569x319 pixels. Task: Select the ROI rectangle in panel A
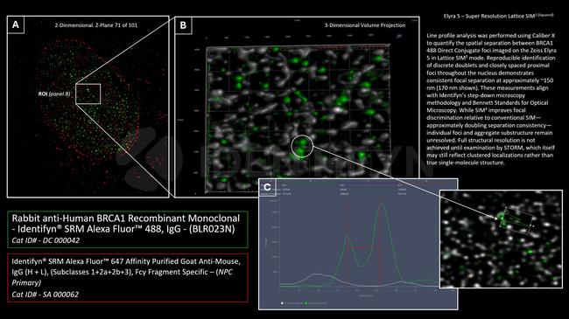coord(88,94)
